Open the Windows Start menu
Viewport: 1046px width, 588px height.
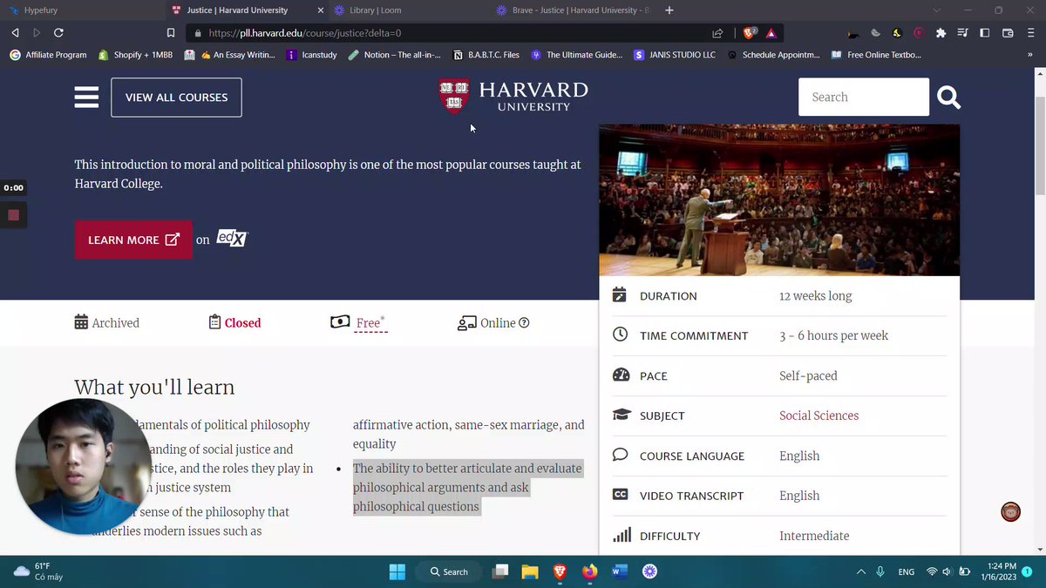[x=397, y=571]
